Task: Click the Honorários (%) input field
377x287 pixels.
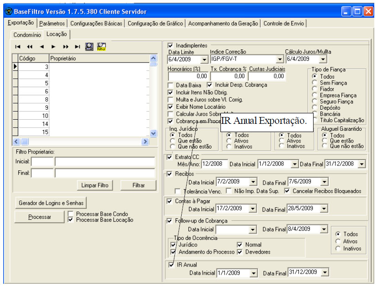Action: [x=188, y=76]
